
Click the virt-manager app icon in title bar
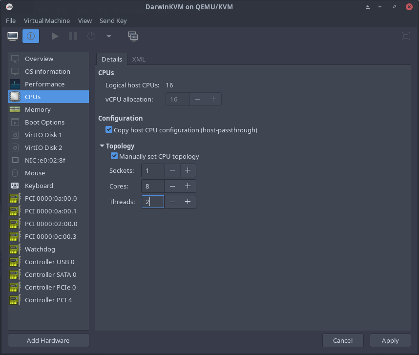point(9,7)
